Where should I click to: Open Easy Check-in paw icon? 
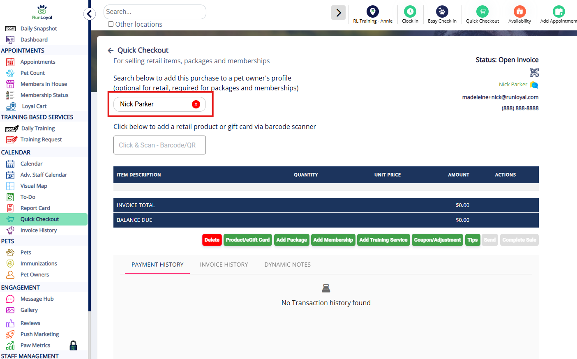pos(442,12)
